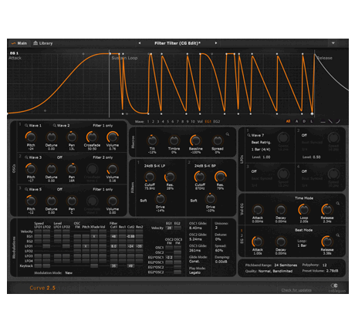Click the A envelope section button

point(296,121)
